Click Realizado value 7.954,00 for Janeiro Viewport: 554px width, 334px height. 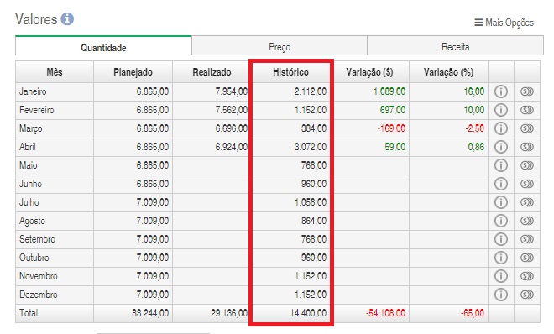point(232,91)
